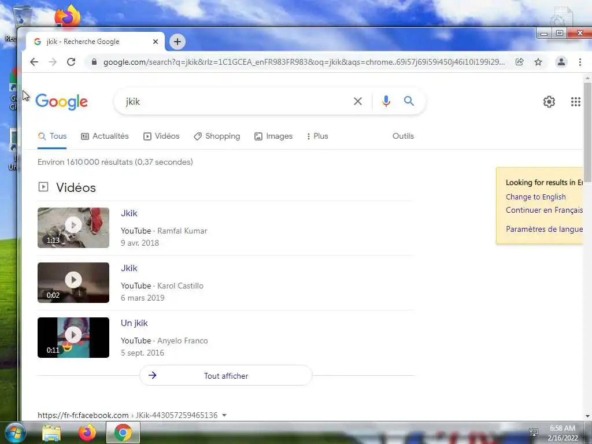Submit search with magnifying glass

(409, 101)
